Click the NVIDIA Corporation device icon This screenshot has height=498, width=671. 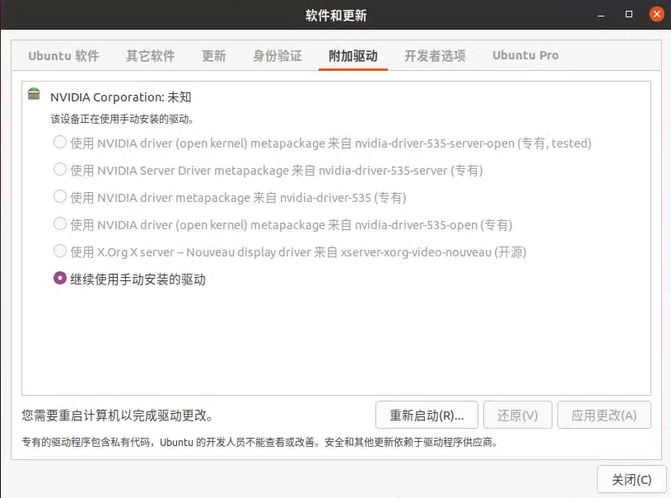(x=33, y=94)
